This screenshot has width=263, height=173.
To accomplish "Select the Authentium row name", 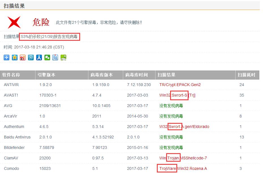I will 14,127.
